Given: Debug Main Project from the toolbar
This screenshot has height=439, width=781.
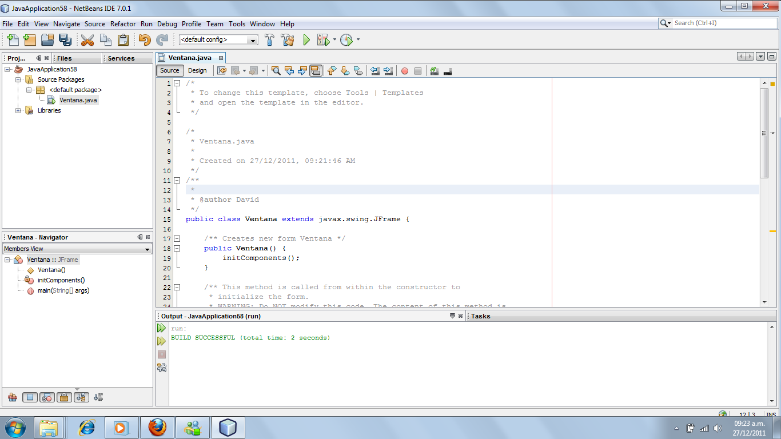Looking at the screenshot, I should tap(324, 40).
